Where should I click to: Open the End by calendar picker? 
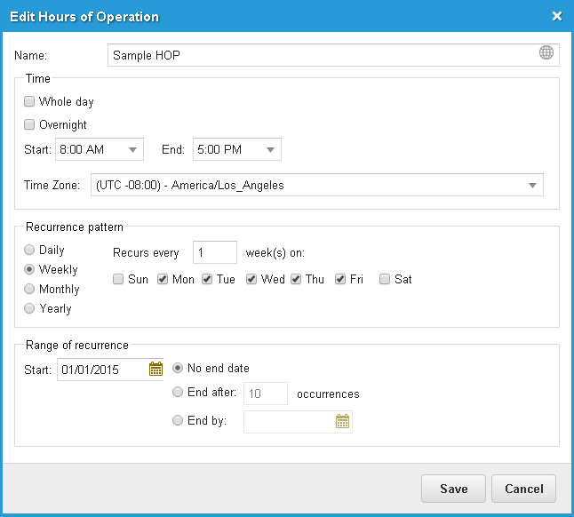[342, 421]
